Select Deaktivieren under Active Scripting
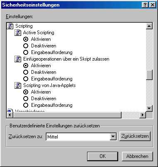The image size is (158, 167). coord(26,46)
